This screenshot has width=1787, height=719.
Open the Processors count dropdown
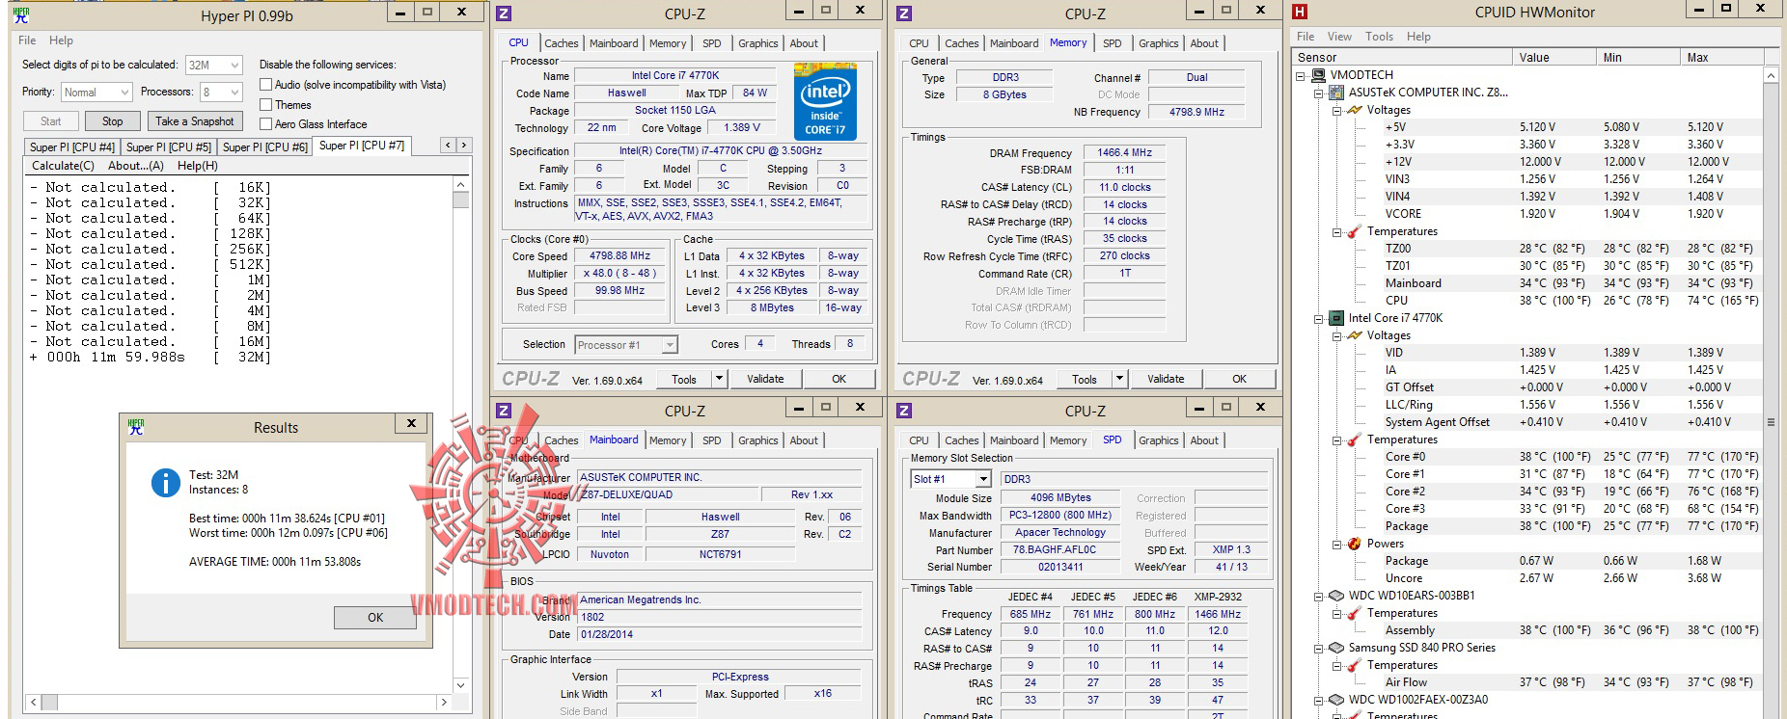(x=220, y=92)
